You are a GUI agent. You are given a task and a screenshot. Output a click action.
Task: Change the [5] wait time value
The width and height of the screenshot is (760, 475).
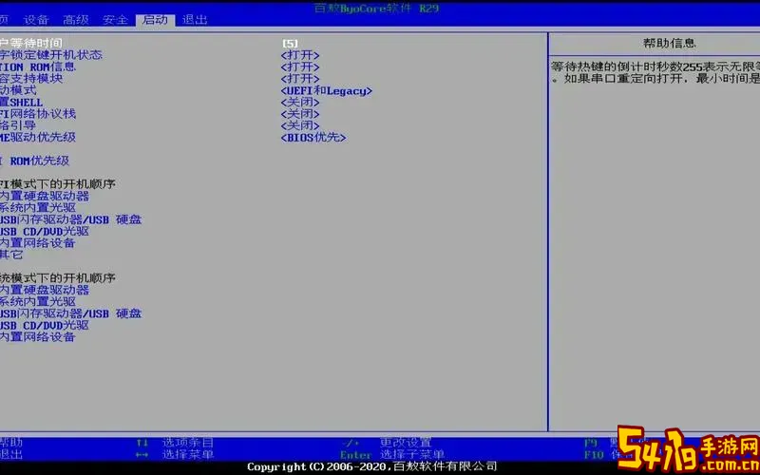pos(290,44)
